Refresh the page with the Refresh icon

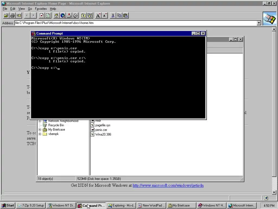pyautogui.click(x=48, y=16)
